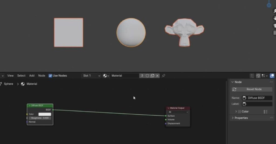Click the Reset Node button
This screenshot has width=276, height=144.
pos(252,89)
